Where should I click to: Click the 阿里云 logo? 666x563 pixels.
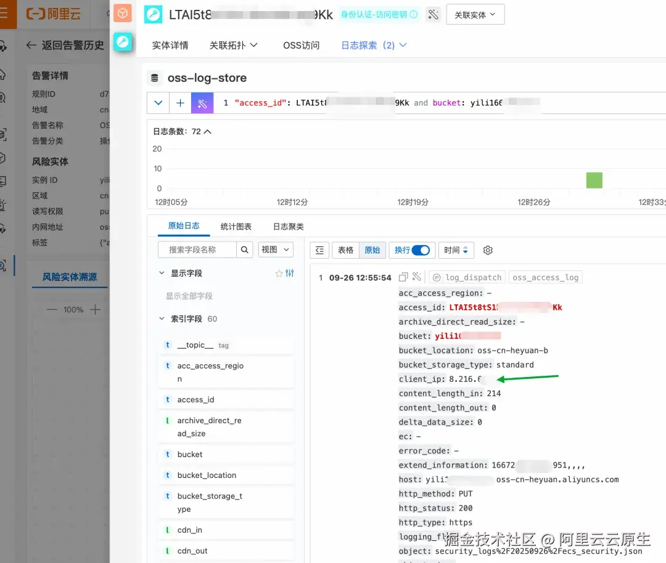tap(53, 14)
